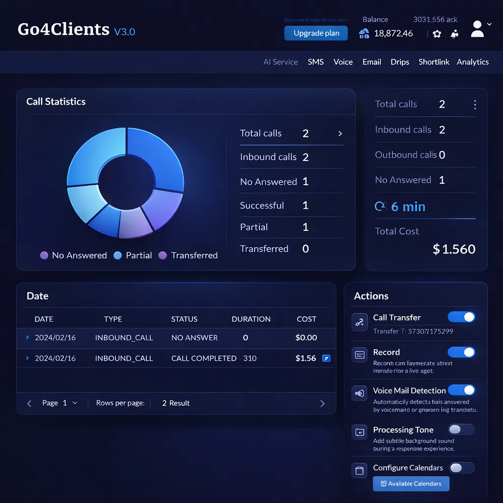
Task: Open the Available Calendars button
Action: [411, 484]
